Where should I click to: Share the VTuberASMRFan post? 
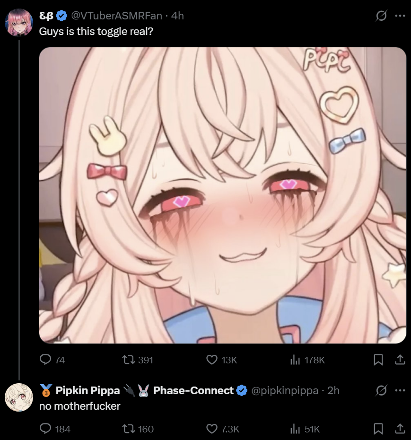pos(400,360)
